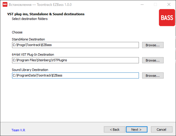This screenshot has width=176, height=136.
Task: Click the 'Select destination folders' subtitle
Action: click(30, 19)
